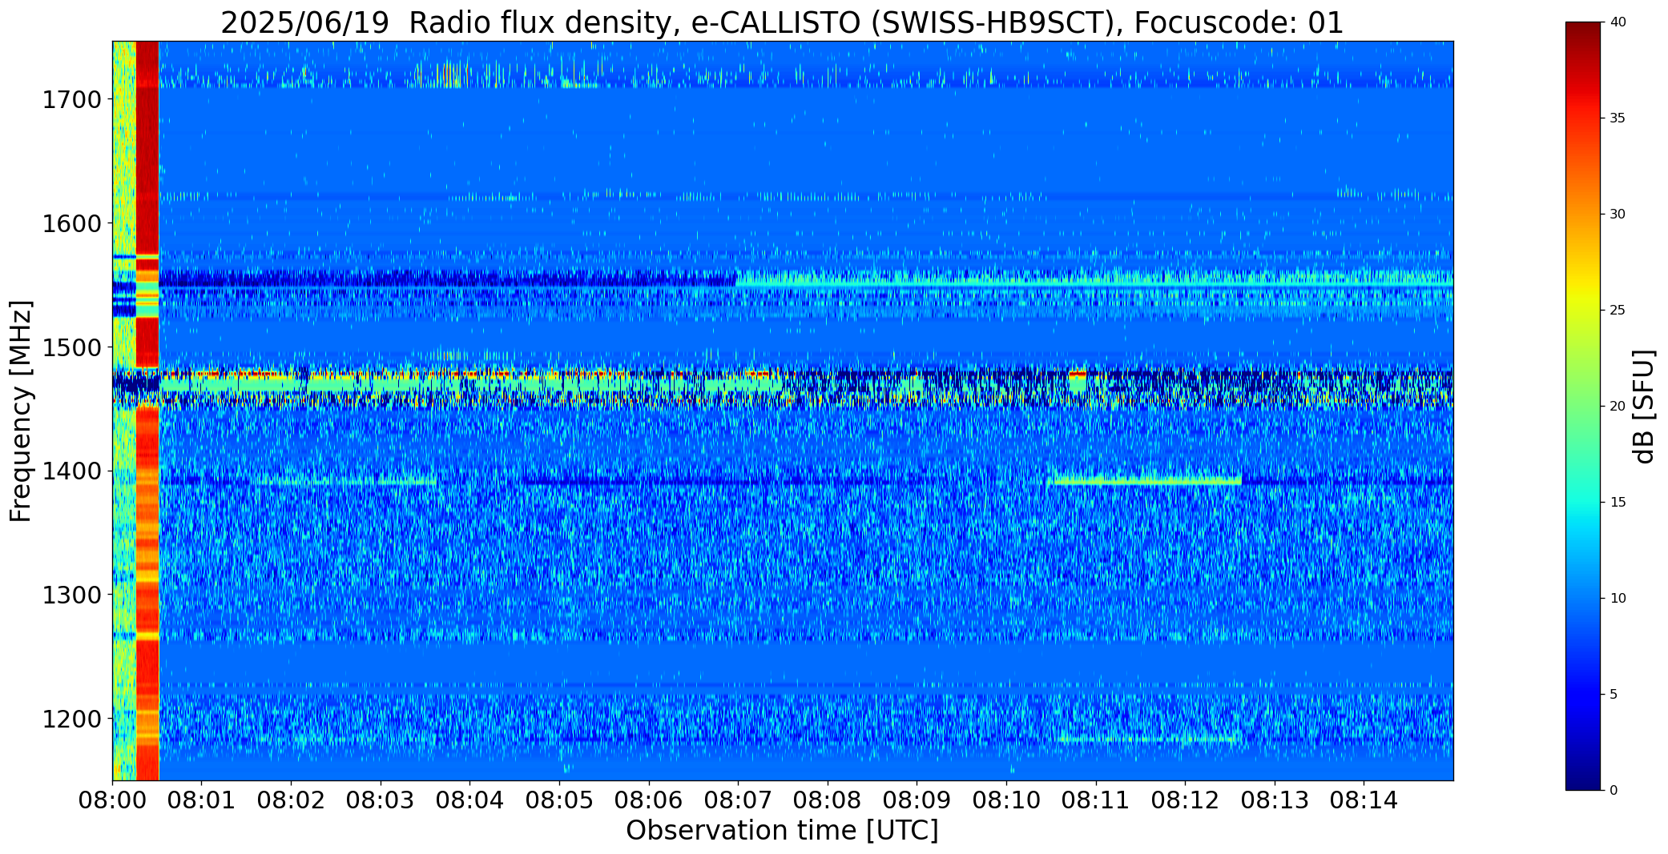This screenshot has height=854, width=1668.
Task: Click the 08:07 time tick label
Action: (738, 800)
